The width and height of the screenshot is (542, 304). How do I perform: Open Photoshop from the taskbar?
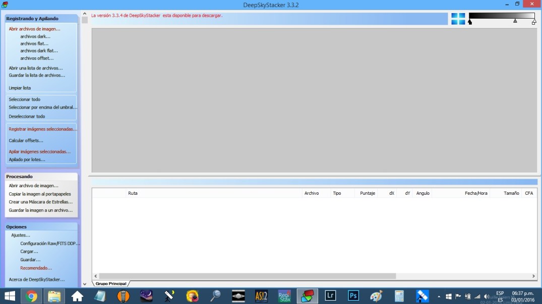pos(353,296)
